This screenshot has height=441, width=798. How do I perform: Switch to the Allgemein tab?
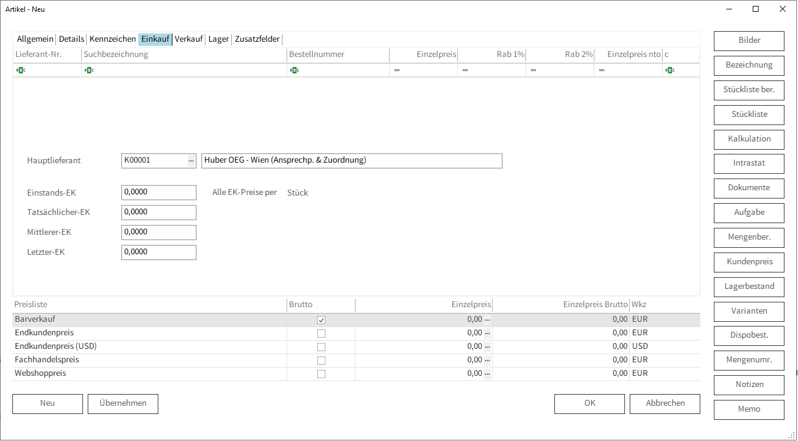[x=35, y=39]
